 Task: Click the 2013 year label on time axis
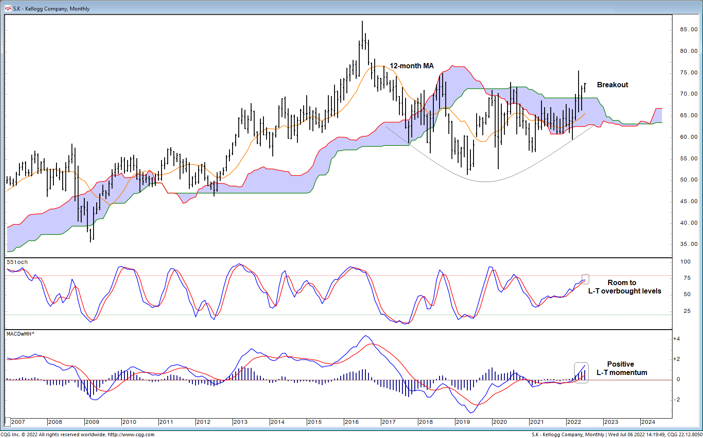coord(241,422)
